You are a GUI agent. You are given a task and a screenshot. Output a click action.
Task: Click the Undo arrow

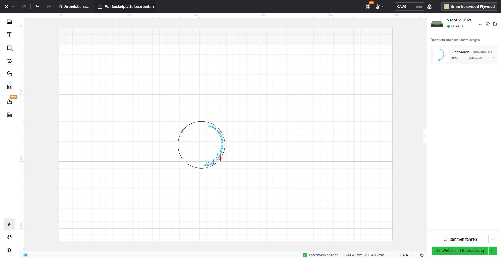coord(37,7)
